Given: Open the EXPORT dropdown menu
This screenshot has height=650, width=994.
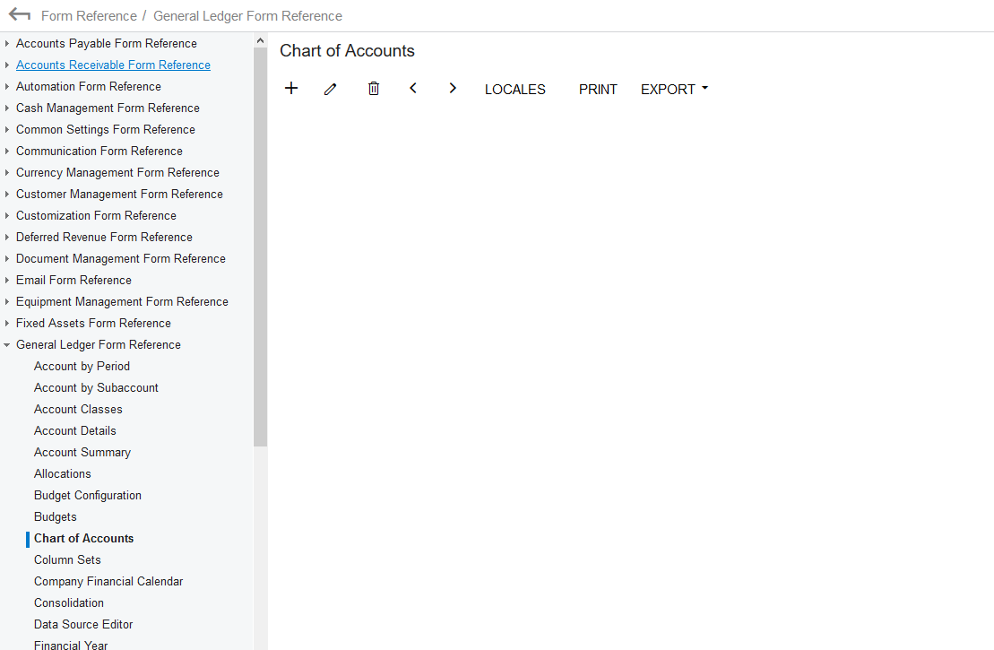Looking at the screenshot, I should tap(672, 89).
